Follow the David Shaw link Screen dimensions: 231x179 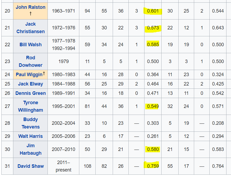[x=30, y=166]
